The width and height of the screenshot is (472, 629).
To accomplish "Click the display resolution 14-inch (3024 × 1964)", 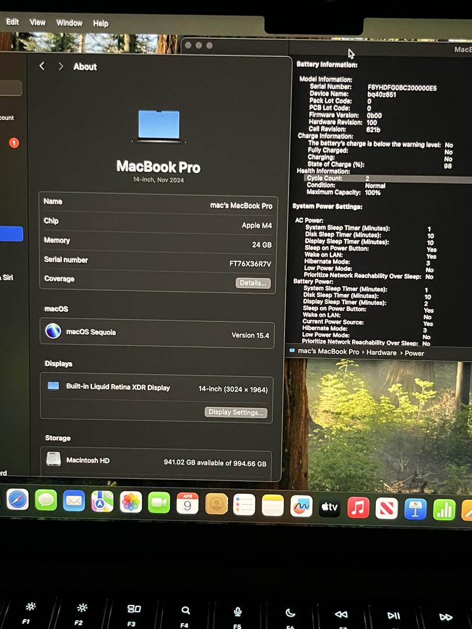I will (x=233, y=389).
